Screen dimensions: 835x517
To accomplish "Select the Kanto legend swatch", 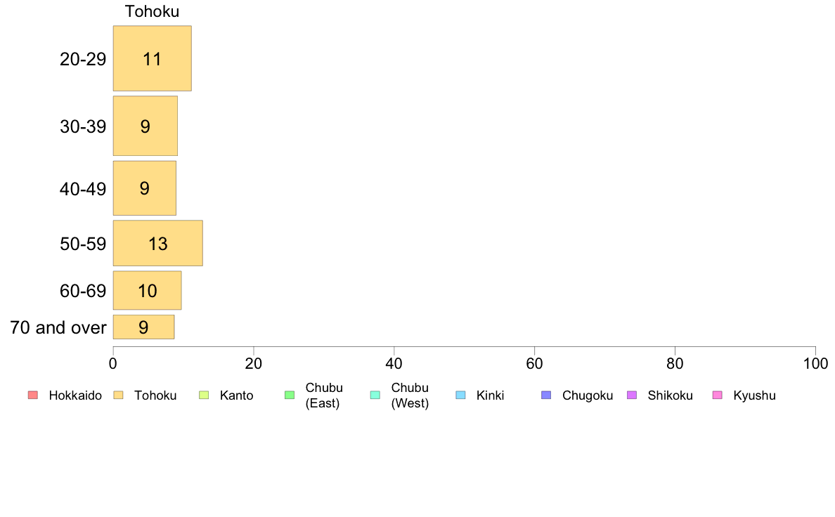I will (x=204, y=395).
